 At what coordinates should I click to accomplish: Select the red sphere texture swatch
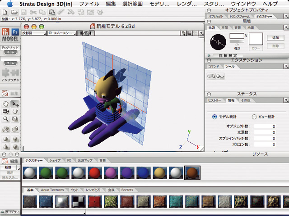coord(94,173)
